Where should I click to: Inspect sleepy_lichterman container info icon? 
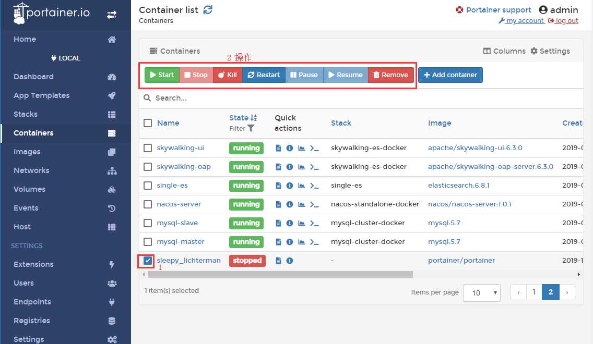290,261
